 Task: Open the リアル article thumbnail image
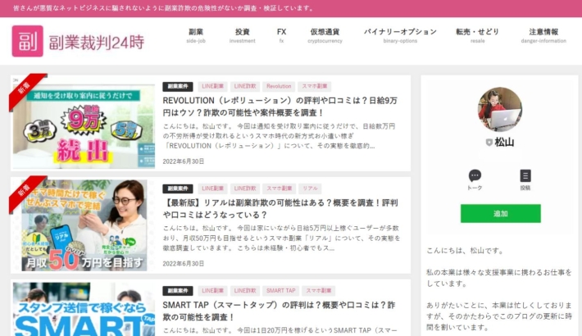tap(84, 225)
